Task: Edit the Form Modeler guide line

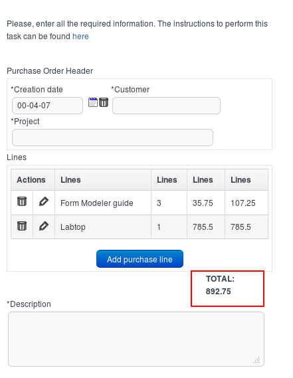Action: (44, 201)
